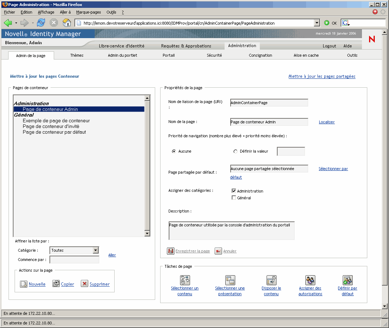Image resolution: width=389 pixels, height=328 pixels.
Task: Open the URL history dropdown arrow
Action: point(316,23)
